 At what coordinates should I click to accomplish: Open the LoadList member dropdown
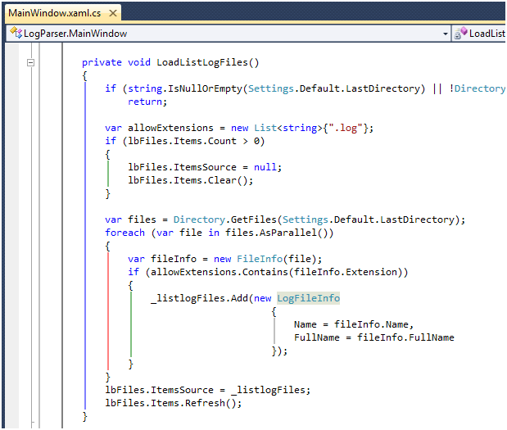[x=479, y=34]
